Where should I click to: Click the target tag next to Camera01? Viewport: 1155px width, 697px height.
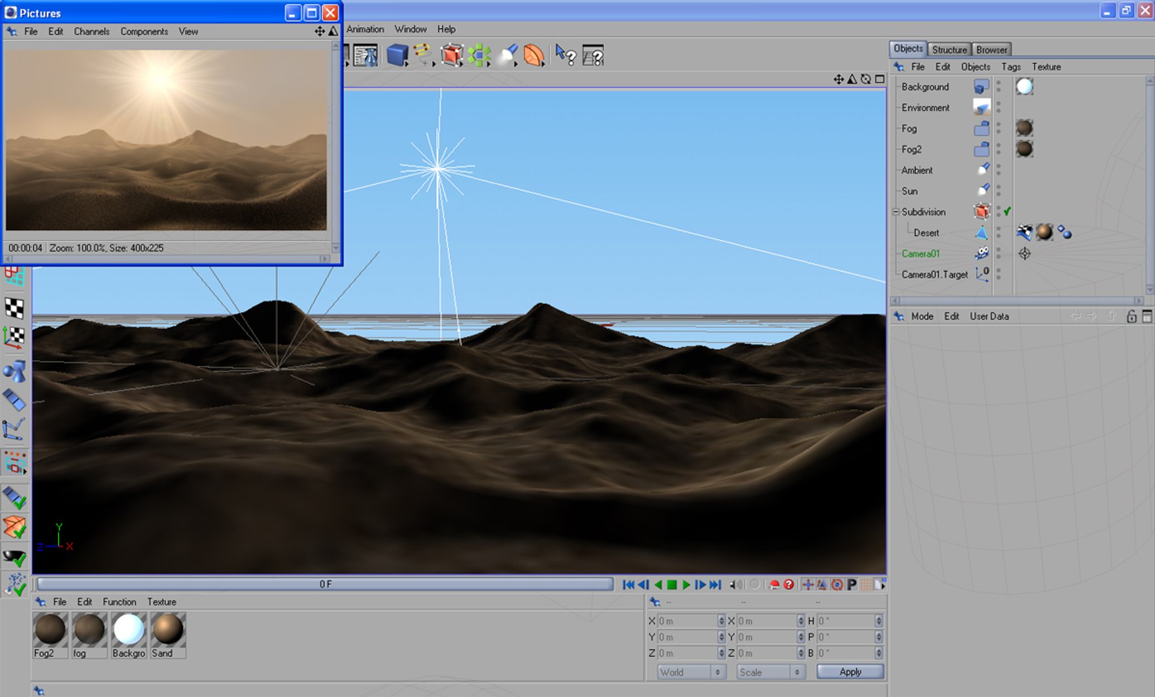(1024, 254)
